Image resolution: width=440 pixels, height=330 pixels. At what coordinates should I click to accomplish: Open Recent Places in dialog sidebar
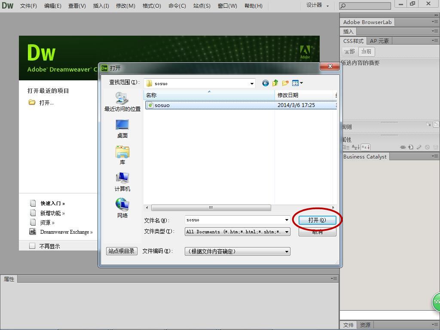(x=122, y=102)
